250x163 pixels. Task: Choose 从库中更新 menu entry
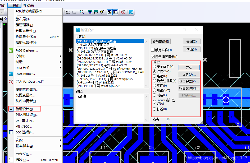[x=35, y=101]
